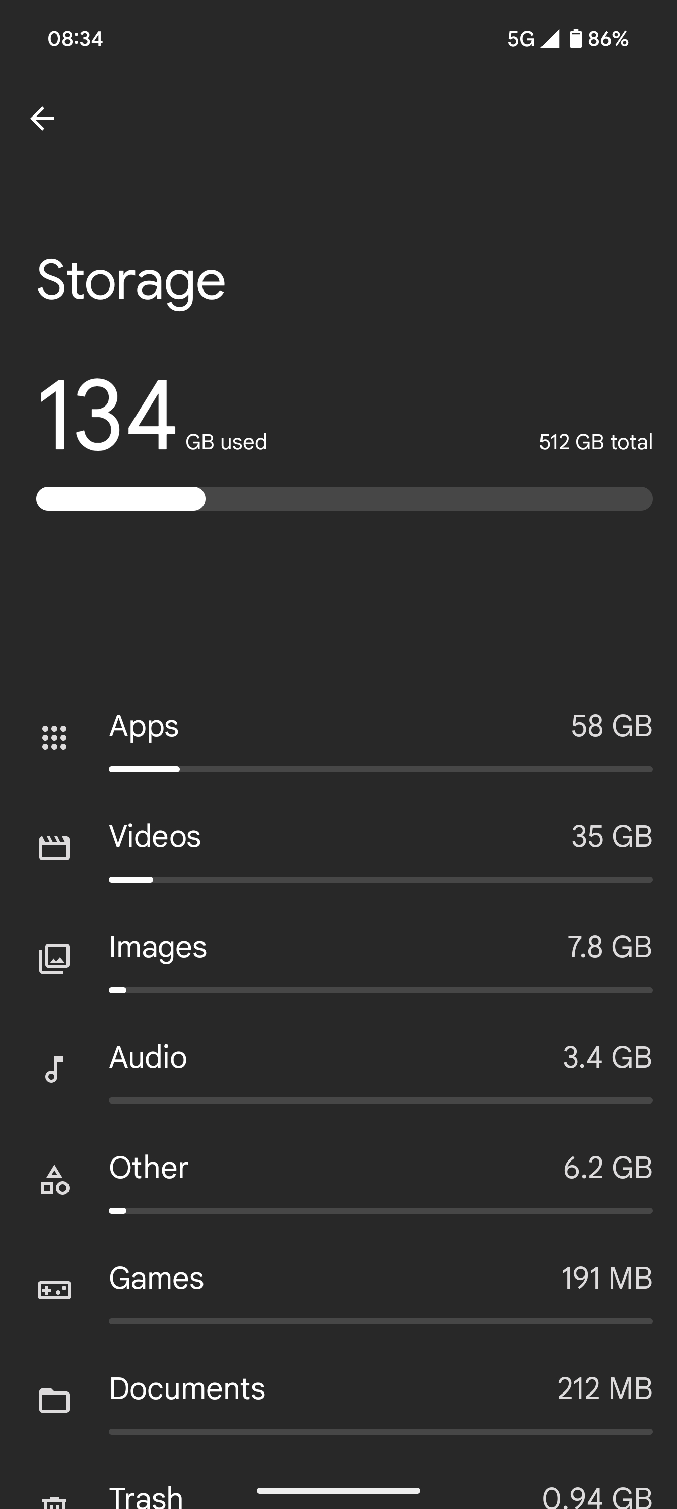
Task: Tap the Games controller icon
Action: (x=54, y=1289)
